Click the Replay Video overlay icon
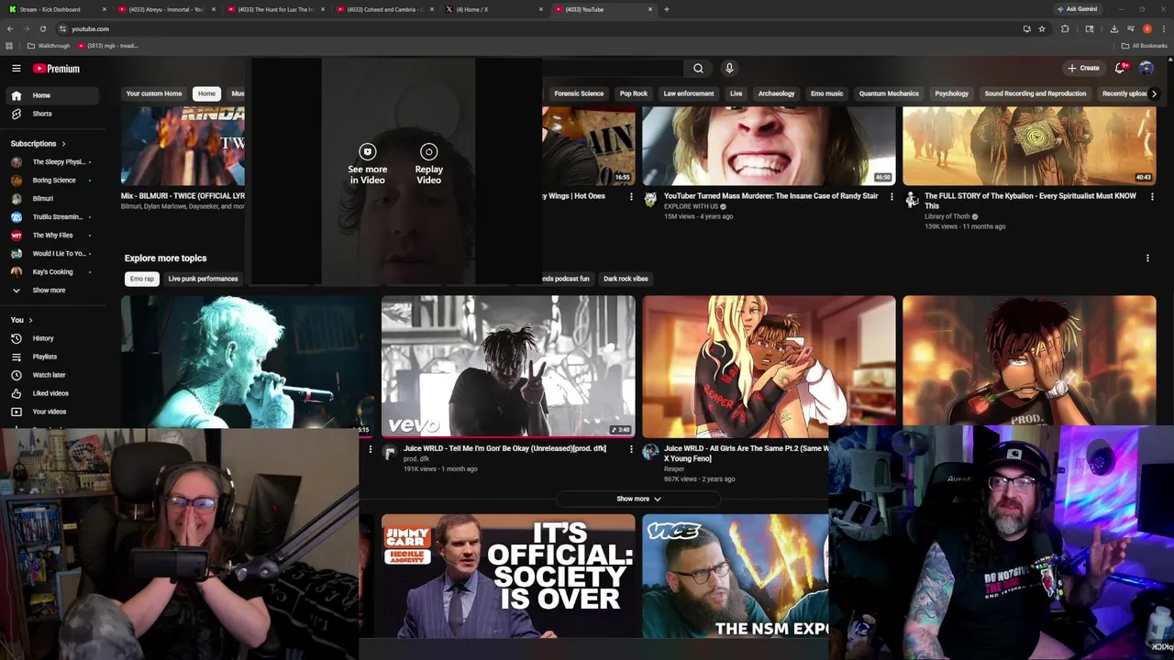 pyautogui.click(x=428, y=152)
